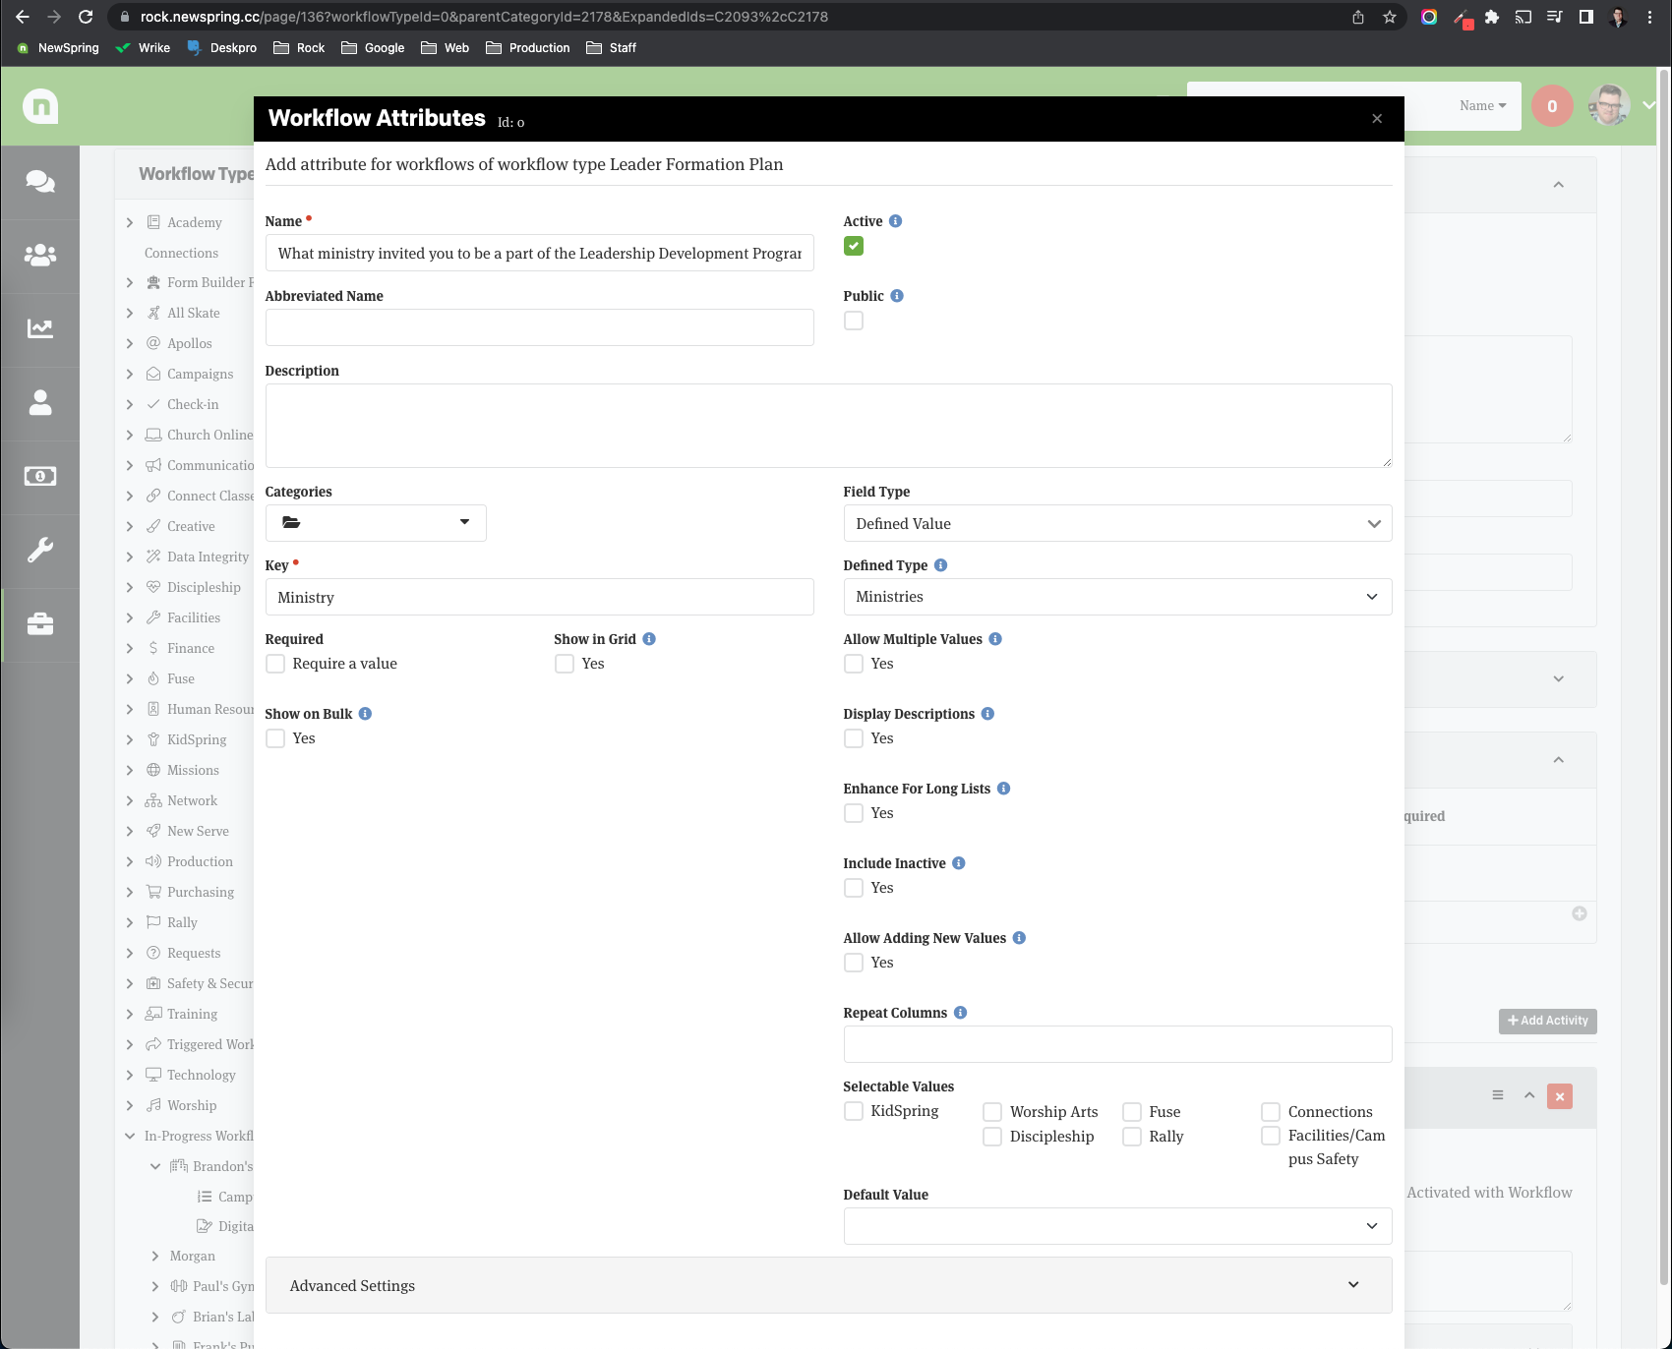The image size is (1672, 1349).
Task: Uncheck the Active checkbox
Action: click(854, 246)
